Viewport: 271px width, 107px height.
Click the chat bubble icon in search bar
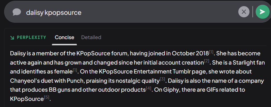coord(17,12)
